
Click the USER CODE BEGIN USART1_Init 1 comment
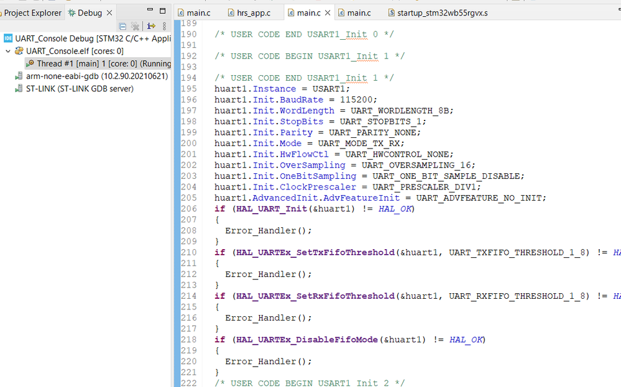[310, 56]
